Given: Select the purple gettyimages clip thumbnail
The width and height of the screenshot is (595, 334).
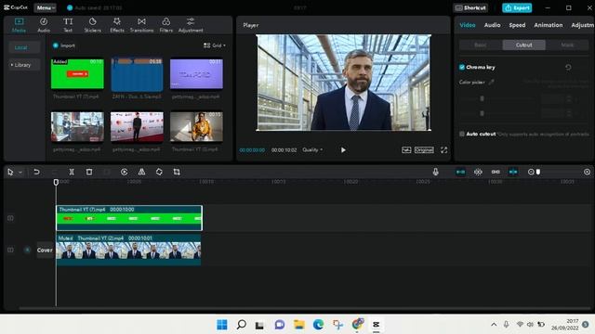Looking at the screenshot, I should (196, 74).
